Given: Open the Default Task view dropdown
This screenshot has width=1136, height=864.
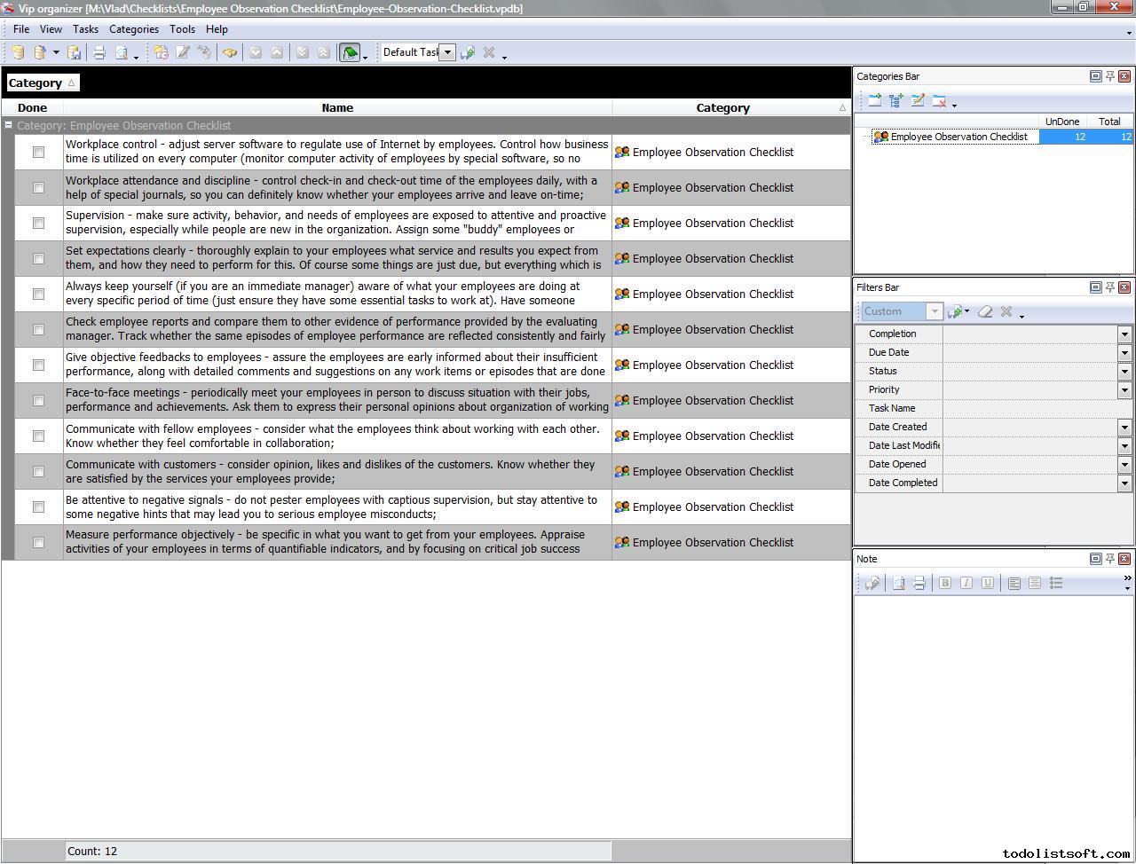Looking at the screenshot, I should pos(447,52).
